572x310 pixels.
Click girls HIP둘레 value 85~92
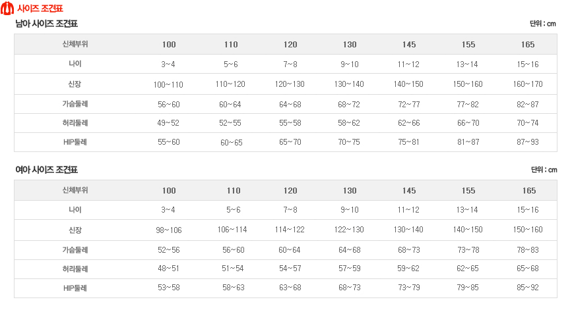528,288
